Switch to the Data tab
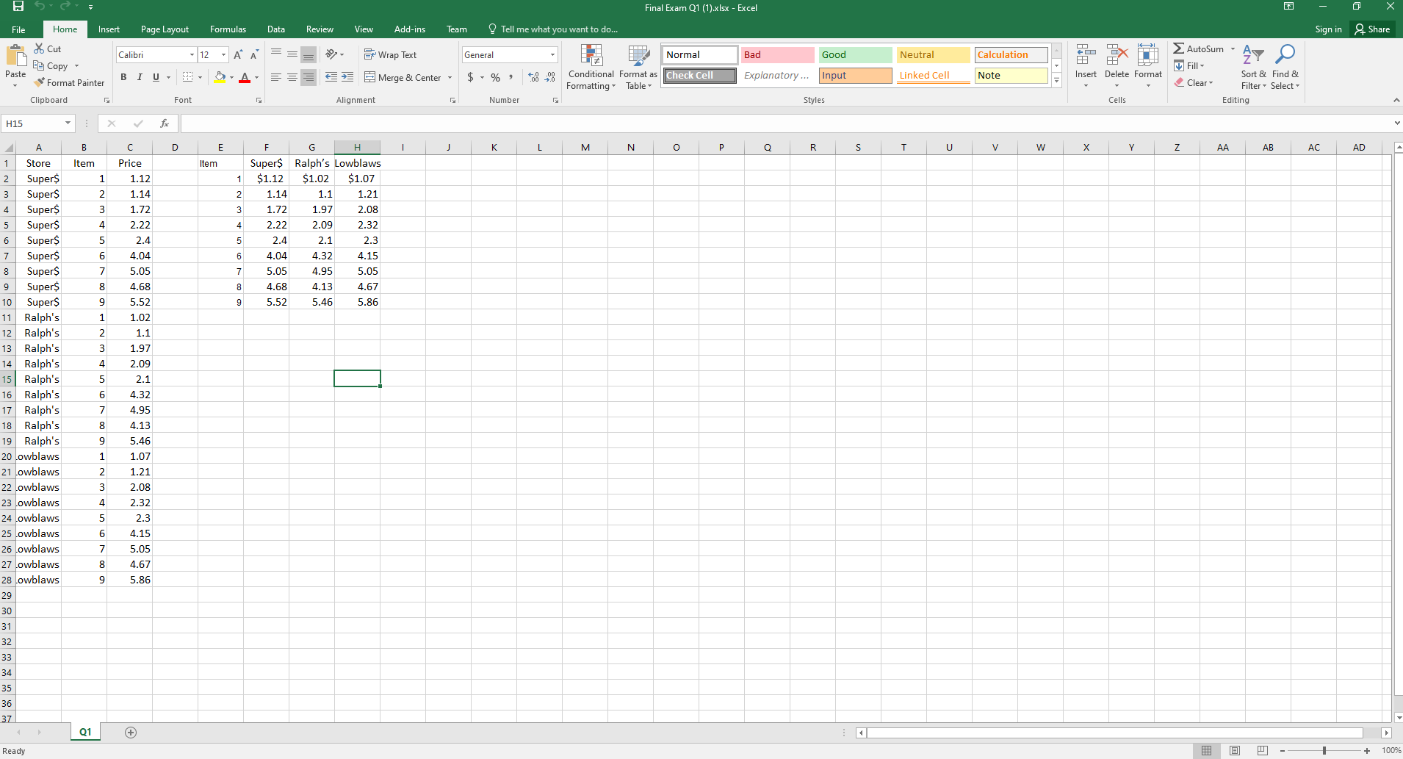Image resolution: width=1403 pixels, height=759 pixels. click(x=276, y=29)
